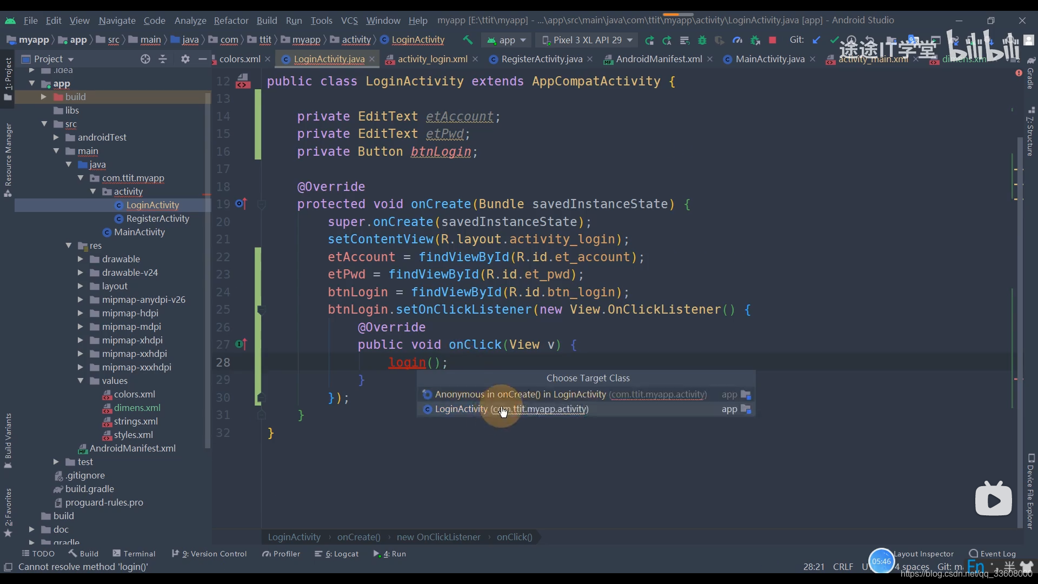Click the 28:21 caret position status
This screenshot has width=1038, height=584.
pyautogui.click(x=814, y=567)
